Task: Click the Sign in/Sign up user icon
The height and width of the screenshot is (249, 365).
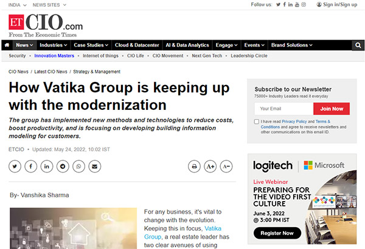Action: tap(319, 4)
